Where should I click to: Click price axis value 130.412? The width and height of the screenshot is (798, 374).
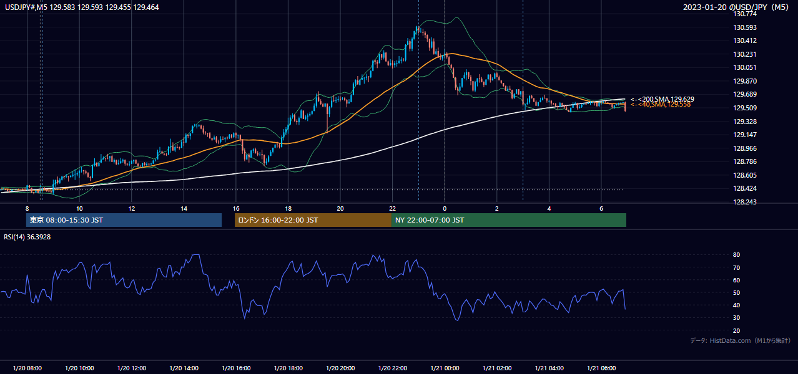(744, 41)
